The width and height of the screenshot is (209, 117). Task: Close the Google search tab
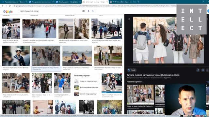tap(107, 2)
